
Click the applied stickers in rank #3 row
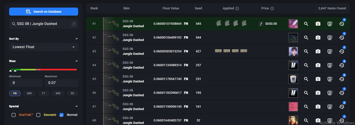pos(231,51)
